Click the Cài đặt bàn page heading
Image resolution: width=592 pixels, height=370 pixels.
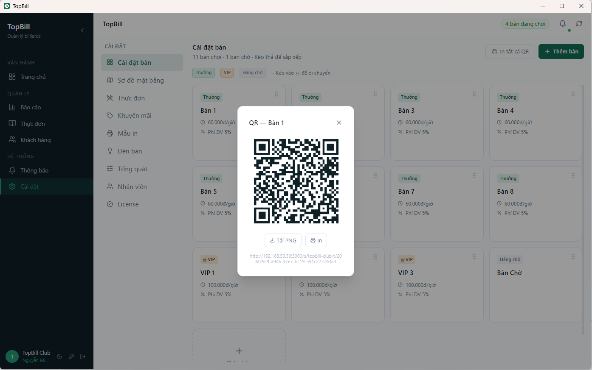[209, 47]
